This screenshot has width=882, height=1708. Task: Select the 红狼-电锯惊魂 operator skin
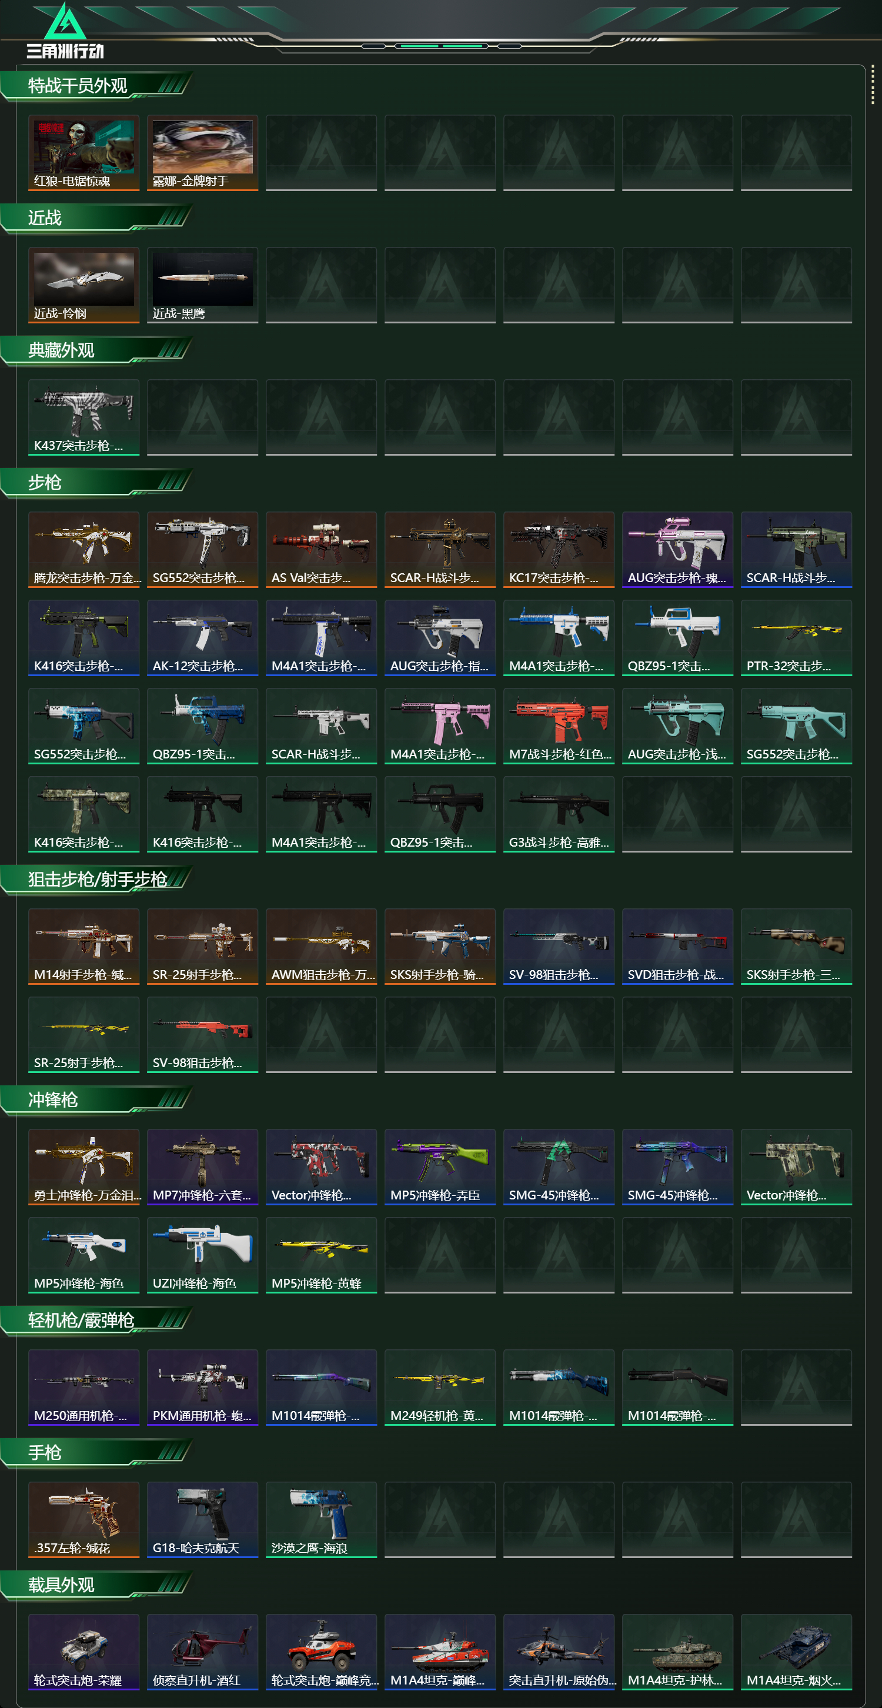(83, 152)
